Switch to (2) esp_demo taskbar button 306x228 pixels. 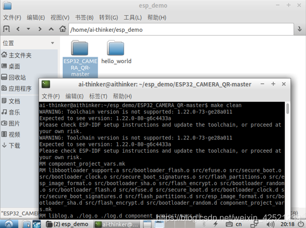(x=67, y=224)
